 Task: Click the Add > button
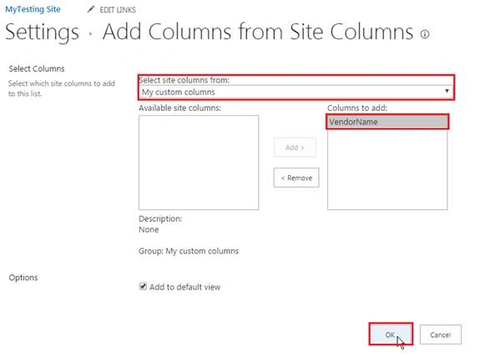tap(295, 148)
